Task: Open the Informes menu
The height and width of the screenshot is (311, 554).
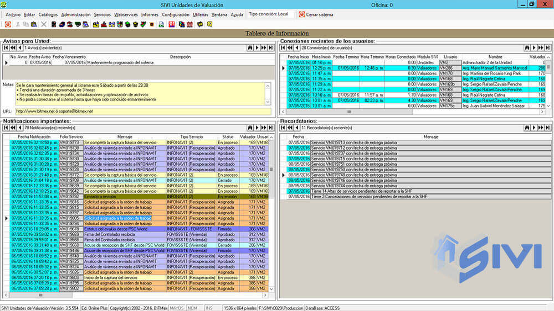Action: 150,15
